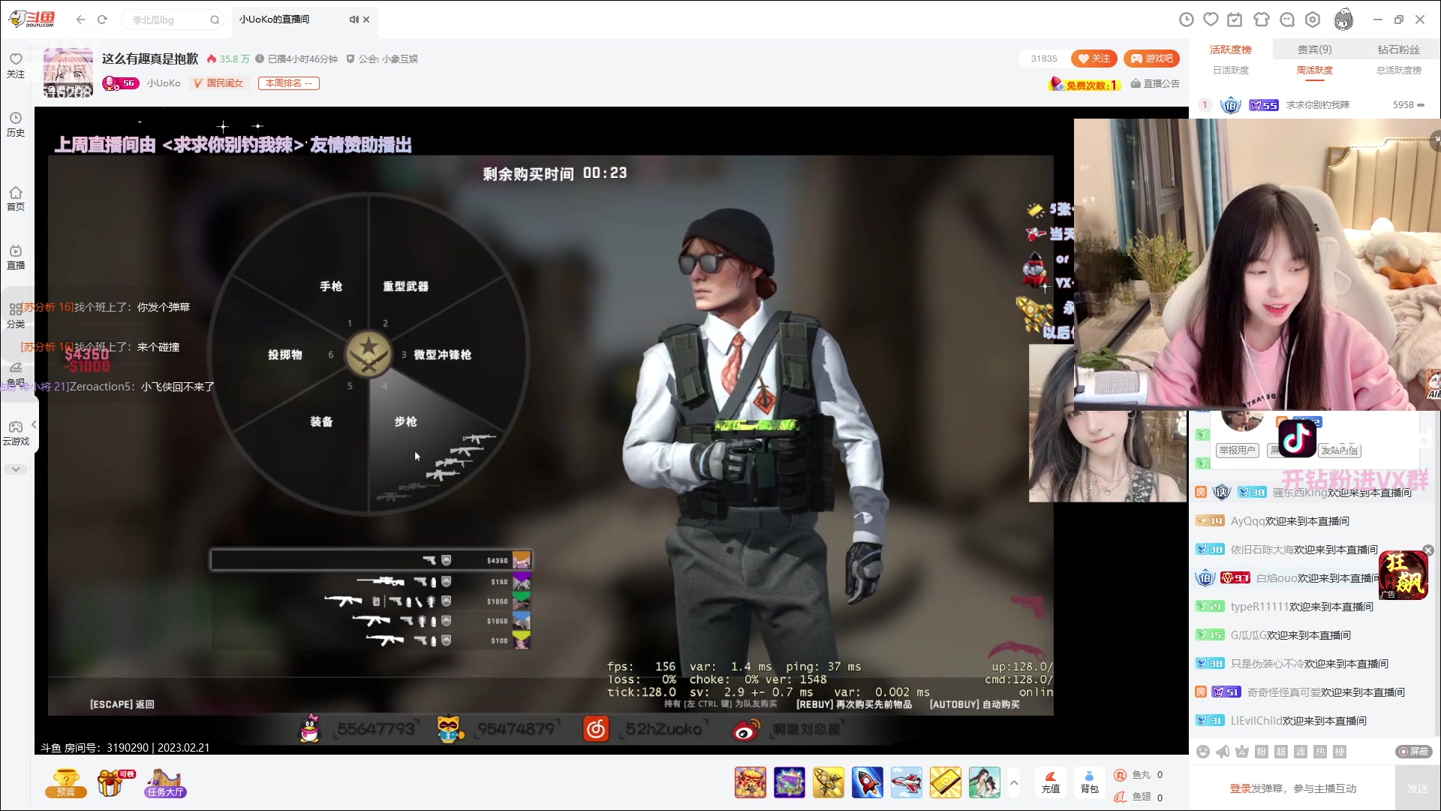Open watch history clock icon in title bar
This screenshot has height=811, width=1441.
(x=1187, y=20)
